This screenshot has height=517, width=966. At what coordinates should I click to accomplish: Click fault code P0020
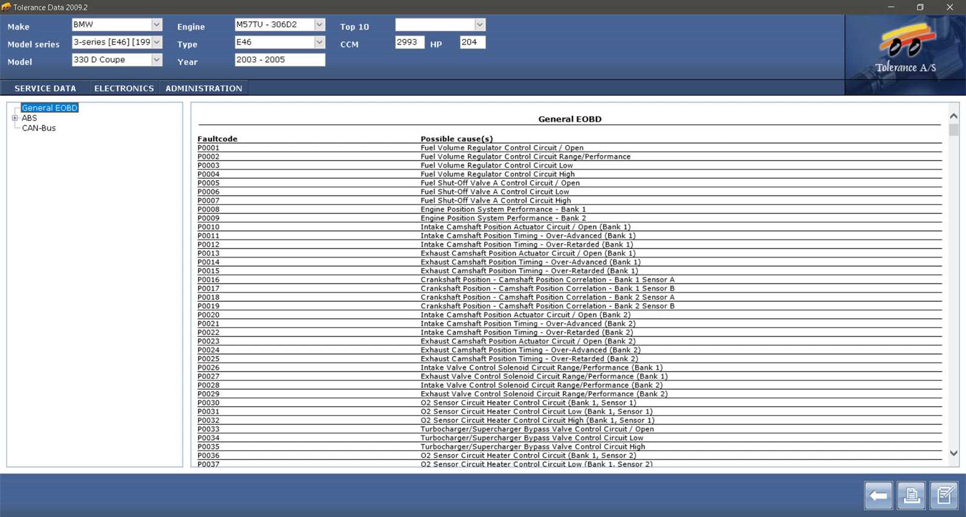pyautogui.click(x=208, y=315)
